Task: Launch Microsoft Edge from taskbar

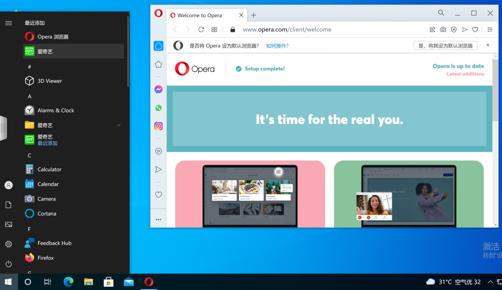Action: [x=68, y=282]
